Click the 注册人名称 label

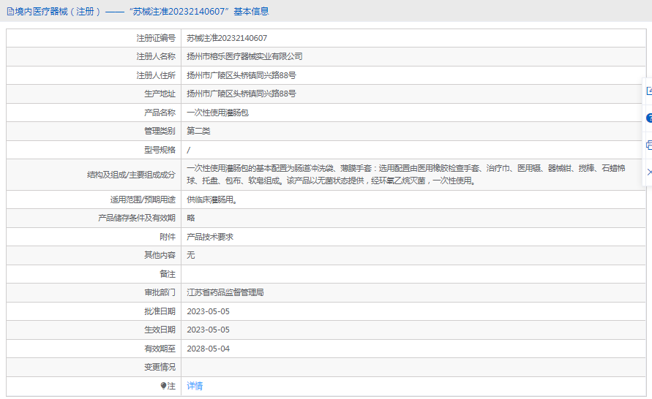156,56
